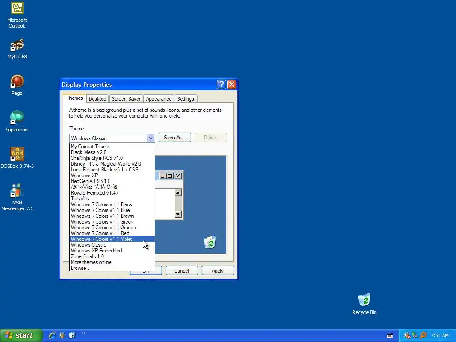Choose Disney - It's a Magical World v2.0
This screenshot has height=342, width=456.
click(112, 164)
